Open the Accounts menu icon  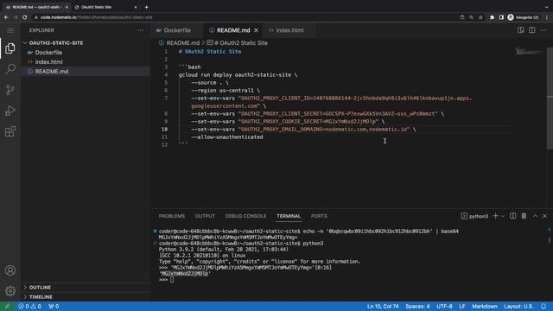click(x=10, y=270)
